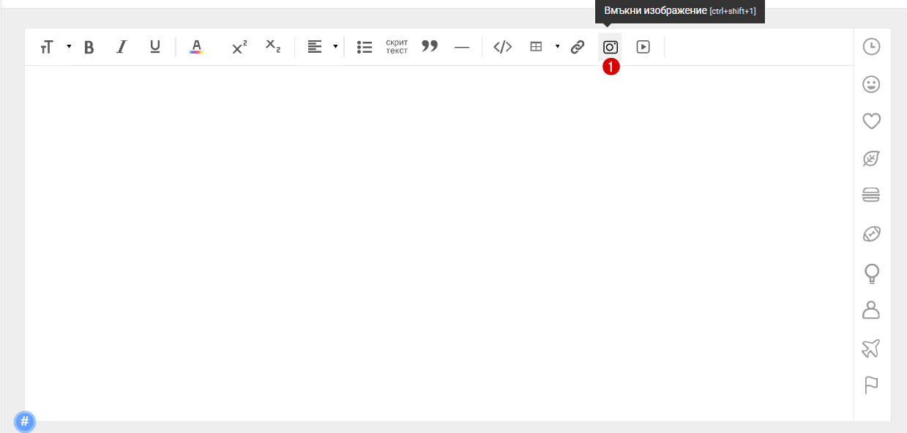Insert a code block

[502, 47]
